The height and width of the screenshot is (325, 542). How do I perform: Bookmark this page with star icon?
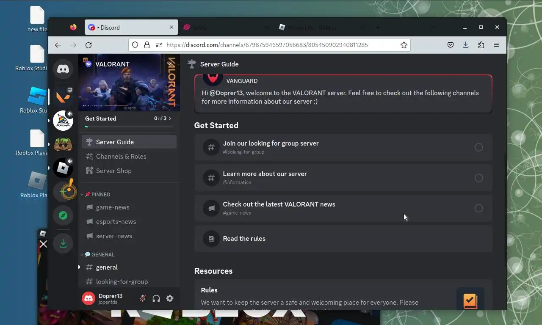(x=404, y=45)
